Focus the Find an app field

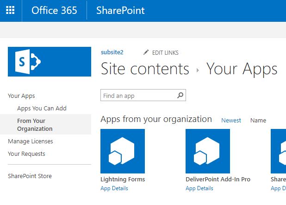(x=143, y=95)
